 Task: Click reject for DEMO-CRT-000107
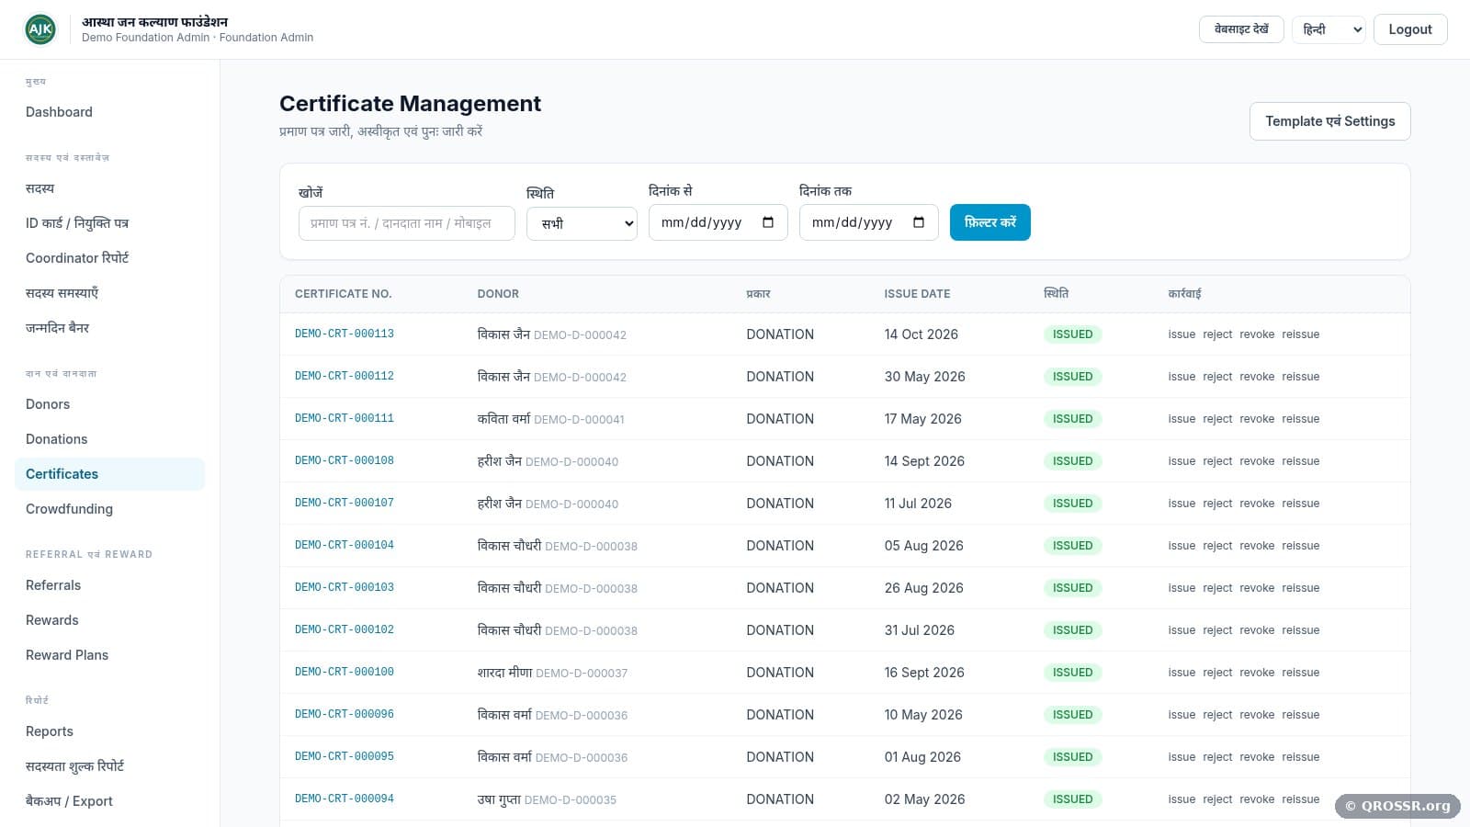pos(1217,504)
